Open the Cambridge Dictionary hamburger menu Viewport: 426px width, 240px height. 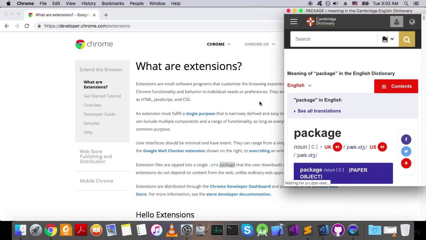click(294, 22)
